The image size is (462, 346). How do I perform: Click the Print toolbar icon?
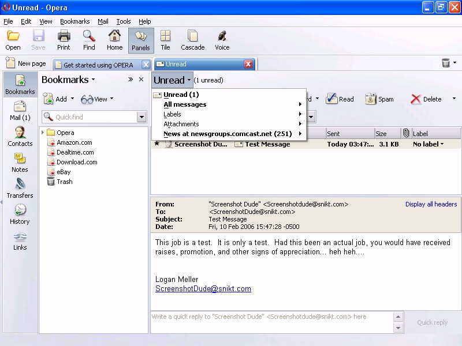pos(64,40)
